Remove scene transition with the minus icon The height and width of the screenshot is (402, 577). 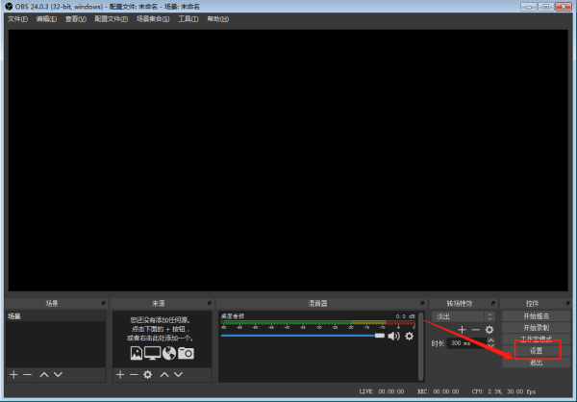(475, 330)
